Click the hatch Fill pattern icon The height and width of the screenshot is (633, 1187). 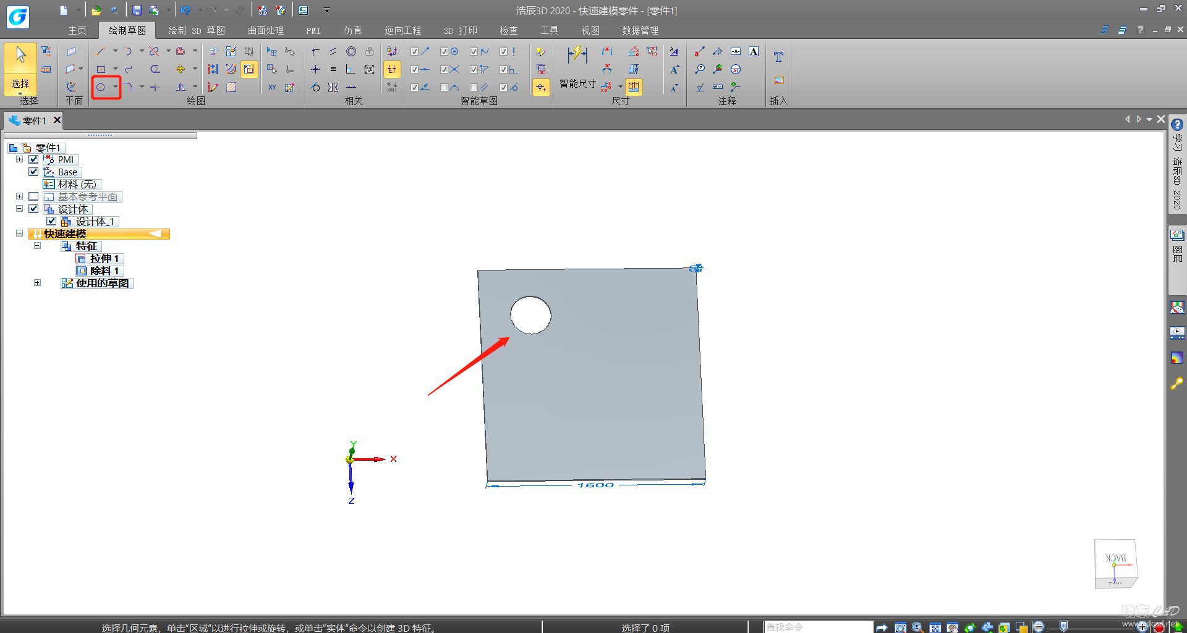tap(231, 87)
